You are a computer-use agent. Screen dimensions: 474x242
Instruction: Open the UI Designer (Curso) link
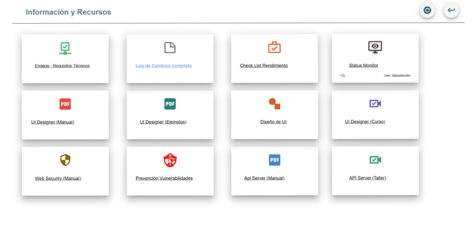[x=365, y=122]
